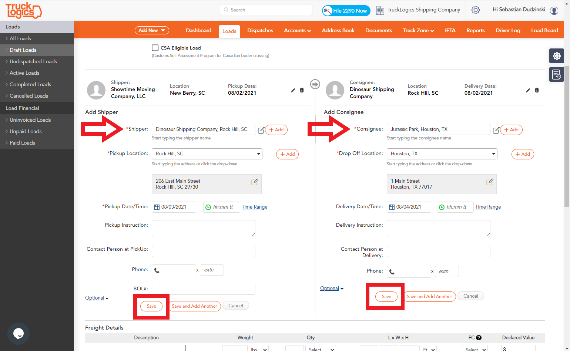
Task: Click the consignee Save button
Action: 386,297
